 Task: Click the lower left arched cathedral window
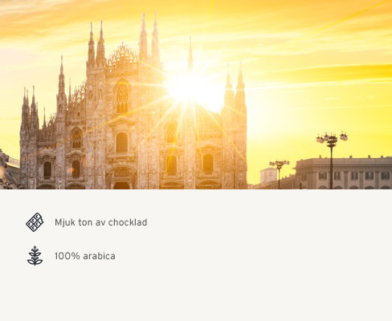point(47,169)
